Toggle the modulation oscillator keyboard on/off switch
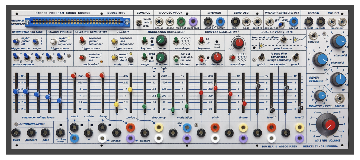This screenshot has height=160, width=360. tap(143, 41)
